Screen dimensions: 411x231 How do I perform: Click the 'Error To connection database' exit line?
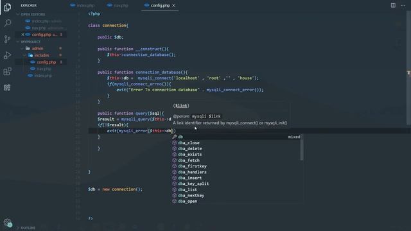(x=190, y=90)
